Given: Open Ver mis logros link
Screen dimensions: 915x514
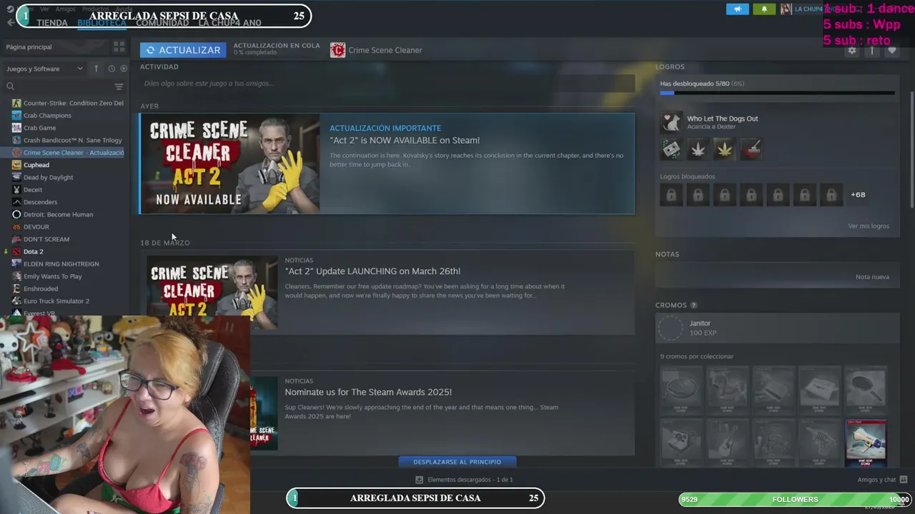Looking at the screenshot, I should 869,226.
